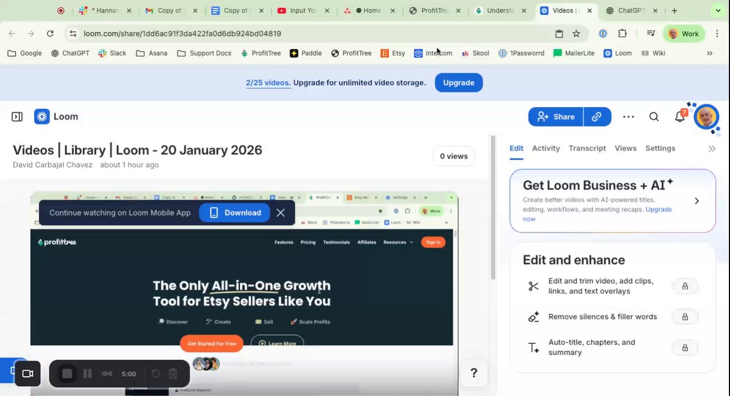
Task: Click the Share button
Action: pyautogui.click(x=555, y=117)
